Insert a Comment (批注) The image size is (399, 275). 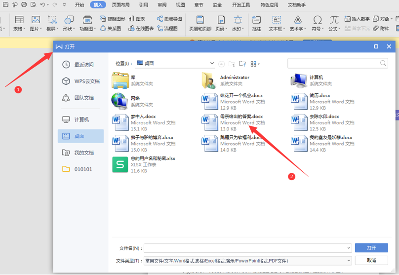(256, 23)
